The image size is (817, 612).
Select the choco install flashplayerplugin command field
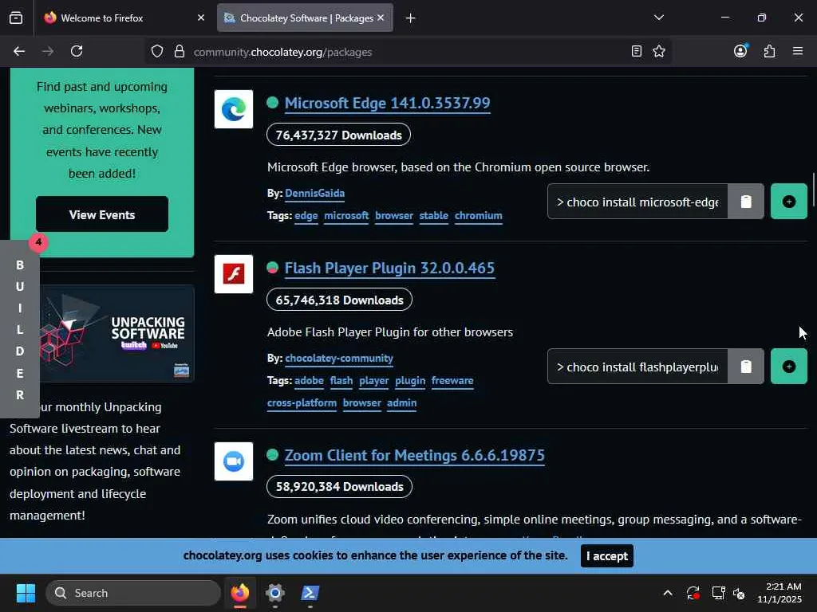pos(637,367)
